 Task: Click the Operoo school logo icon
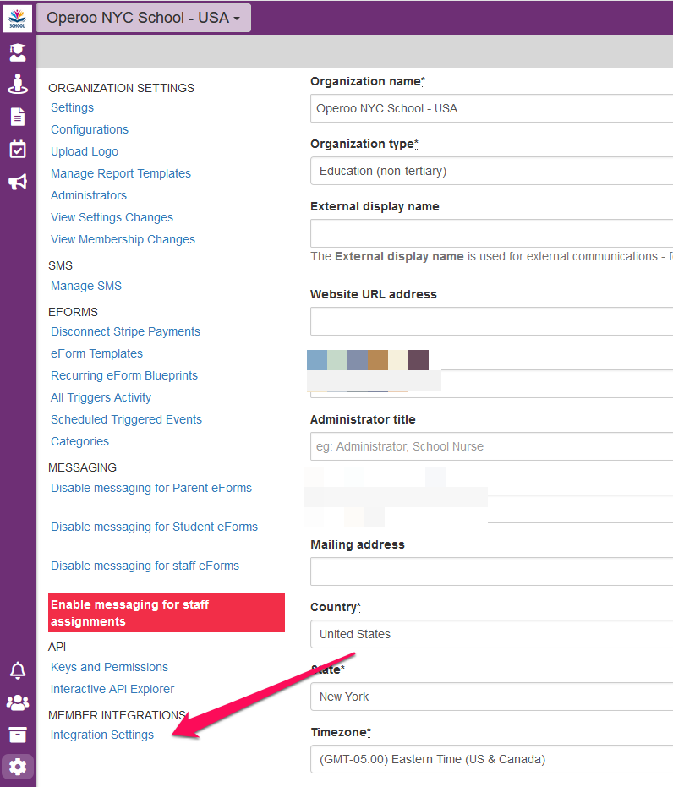tap(18, 18)
